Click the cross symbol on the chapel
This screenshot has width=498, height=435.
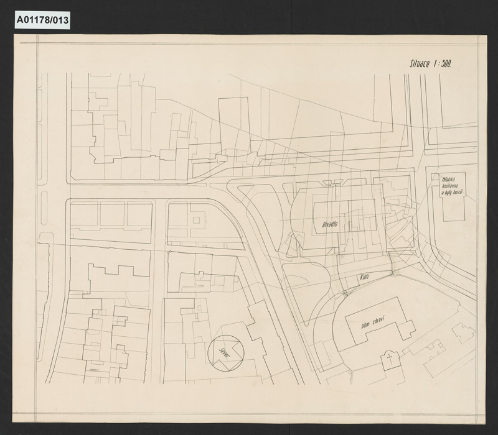coord(390,359)
